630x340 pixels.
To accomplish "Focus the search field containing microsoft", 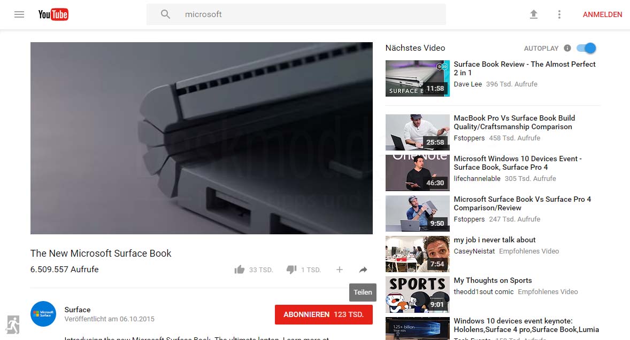I will (296, 14).
